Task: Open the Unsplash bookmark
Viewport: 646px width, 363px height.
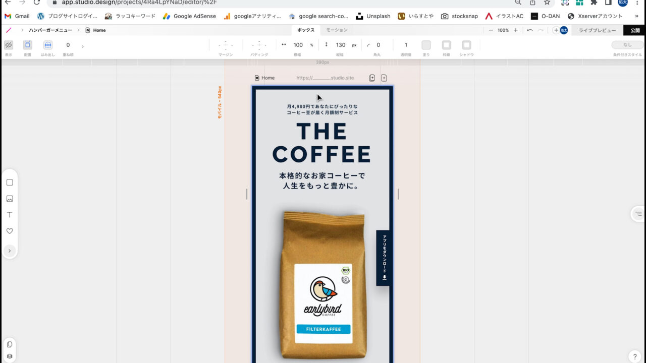Action: coord(373,16)
